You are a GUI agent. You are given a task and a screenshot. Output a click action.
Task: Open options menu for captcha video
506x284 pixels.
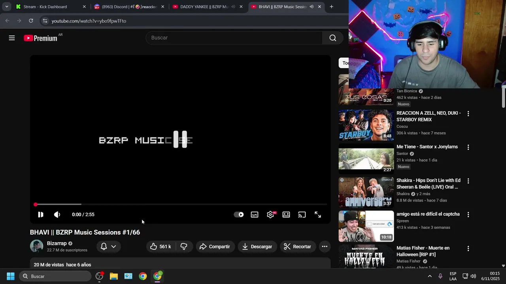pyautogui.click(x=468, y=215)
